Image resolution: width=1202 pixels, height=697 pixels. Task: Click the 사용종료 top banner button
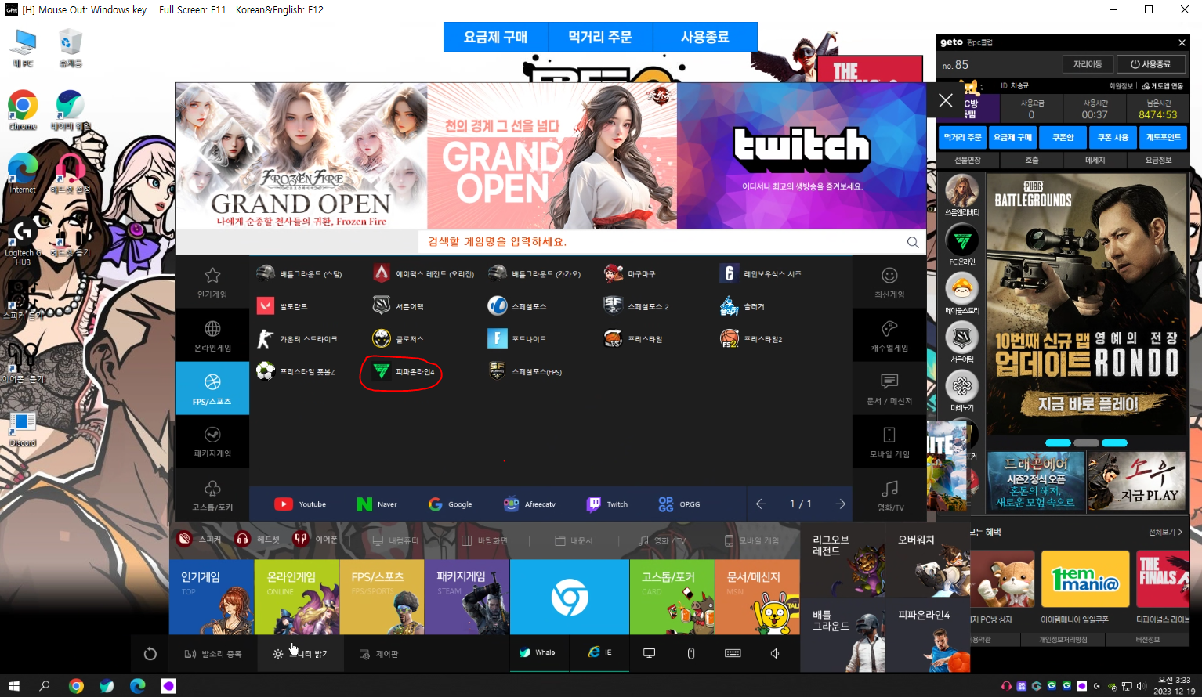point(705,37)
